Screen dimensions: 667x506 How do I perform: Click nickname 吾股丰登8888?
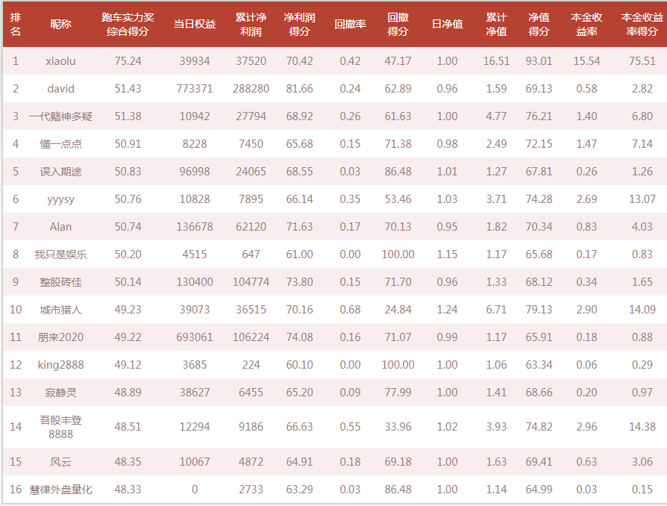point(60,427)
